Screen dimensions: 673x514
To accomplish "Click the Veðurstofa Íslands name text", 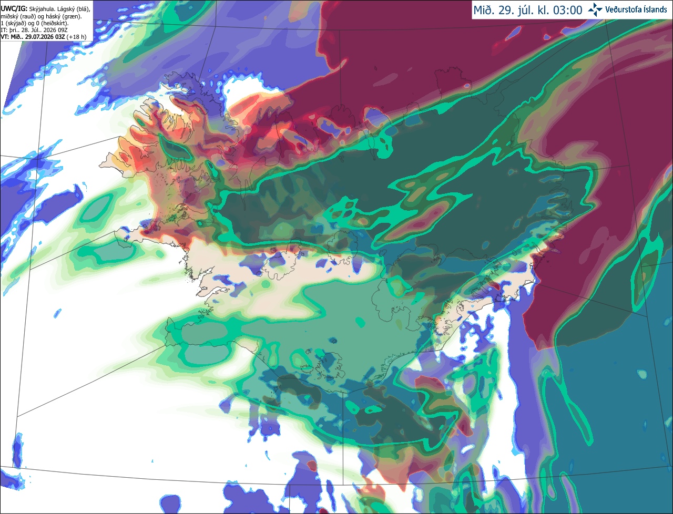I will click(x=636, y=9).
